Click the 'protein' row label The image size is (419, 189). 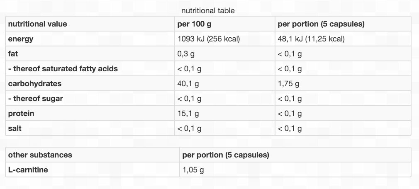21,114
